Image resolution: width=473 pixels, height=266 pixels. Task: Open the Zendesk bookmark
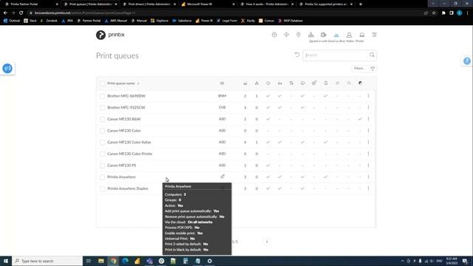[49, 21]
